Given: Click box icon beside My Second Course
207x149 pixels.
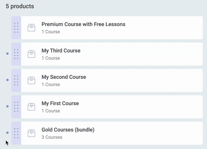Looking at the screenshot, I should click(x=31, y=80).
